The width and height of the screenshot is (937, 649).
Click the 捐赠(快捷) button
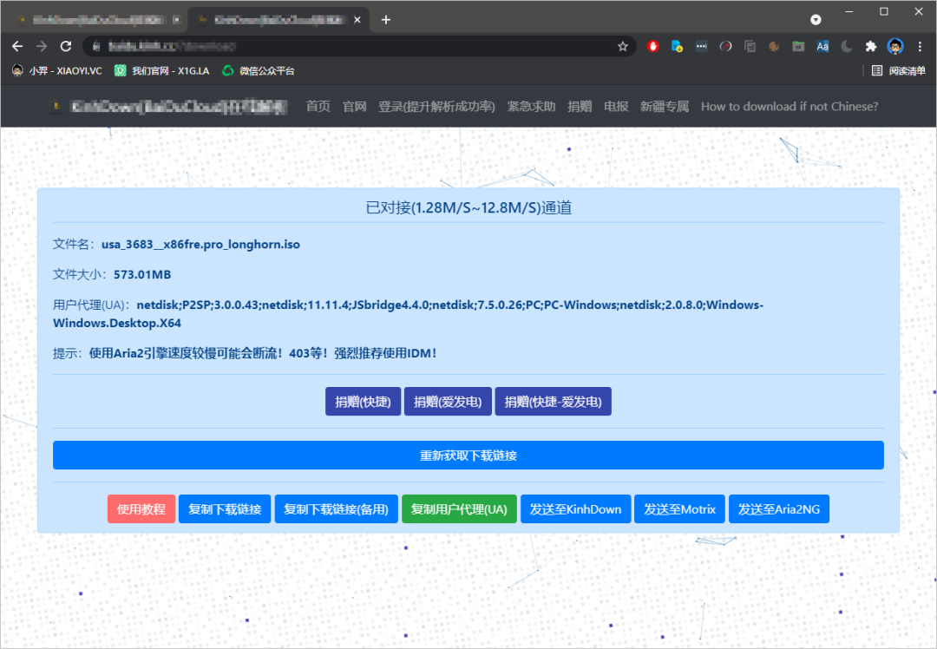click(363, 402)
